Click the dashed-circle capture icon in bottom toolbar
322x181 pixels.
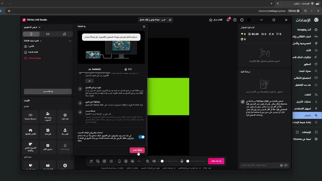tap(133, 161)
